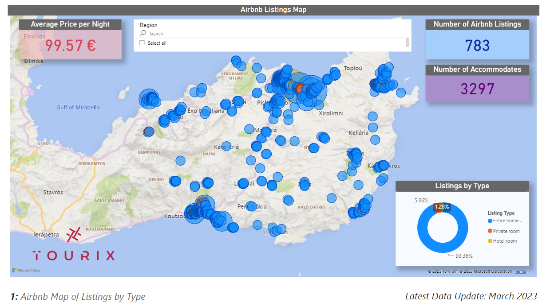The height and width of the screenshot is (306, 546).
Task: Click the Listing Type legend title
Action: pyautogui.click(x=501, y=213)
